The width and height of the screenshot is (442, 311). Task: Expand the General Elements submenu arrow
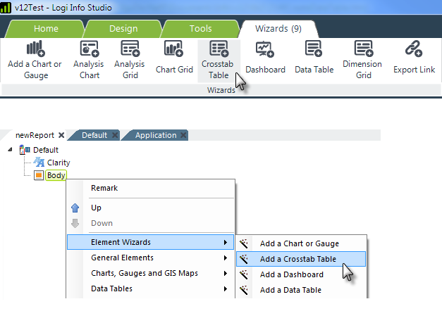(225, 258)
